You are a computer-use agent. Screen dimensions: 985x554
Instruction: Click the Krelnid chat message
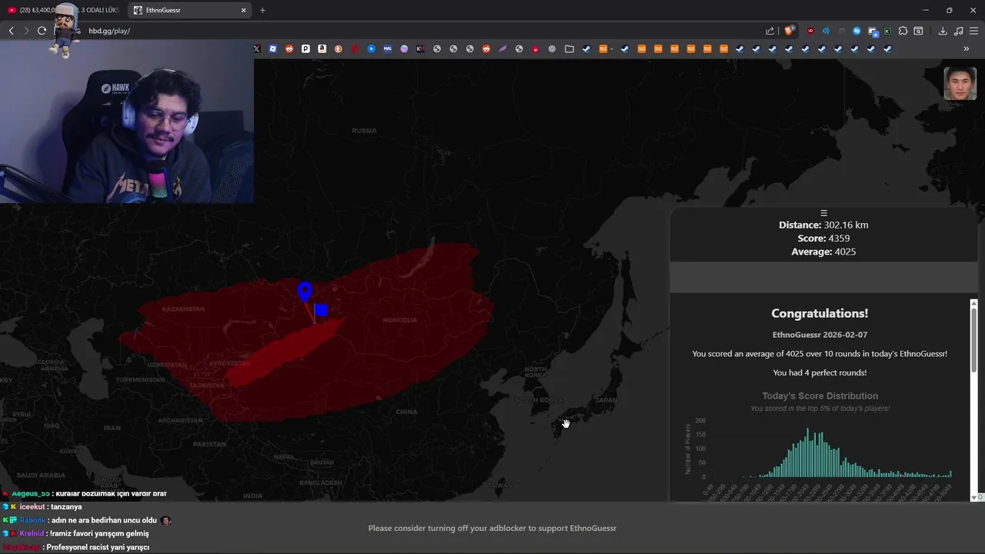point(75,533)
